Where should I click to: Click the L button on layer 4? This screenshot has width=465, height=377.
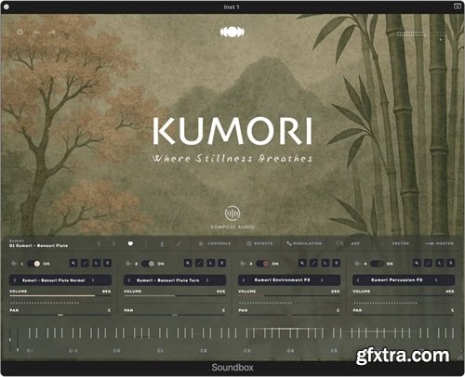(440, 264)
